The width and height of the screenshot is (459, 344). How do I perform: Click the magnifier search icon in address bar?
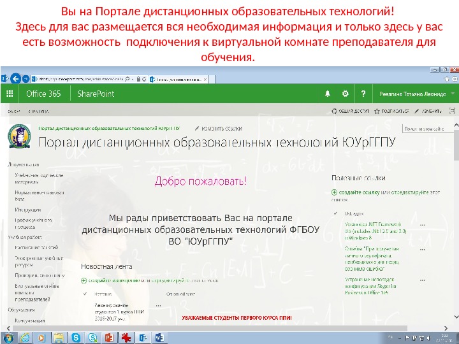127,79
